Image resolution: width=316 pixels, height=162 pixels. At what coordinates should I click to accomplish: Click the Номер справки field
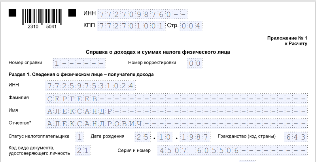click(79, 63)
